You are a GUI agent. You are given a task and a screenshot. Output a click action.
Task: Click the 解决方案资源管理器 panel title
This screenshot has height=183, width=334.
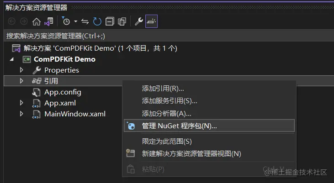pos(37,8)
